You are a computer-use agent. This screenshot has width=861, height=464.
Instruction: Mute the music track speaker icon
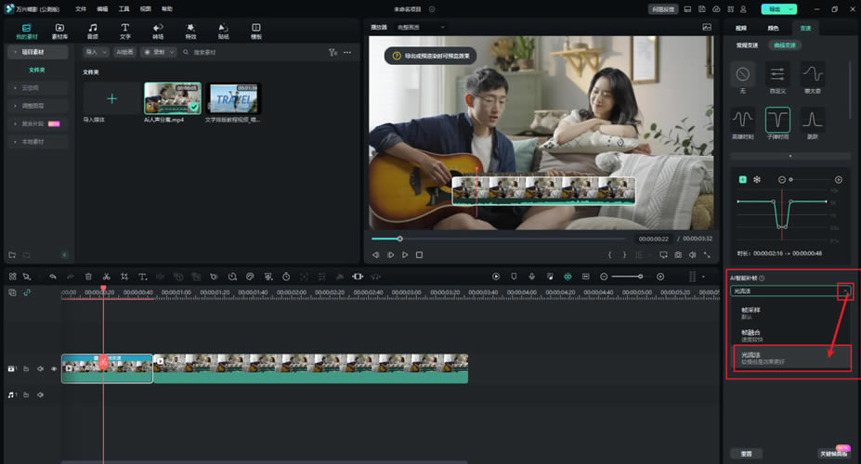40,395
